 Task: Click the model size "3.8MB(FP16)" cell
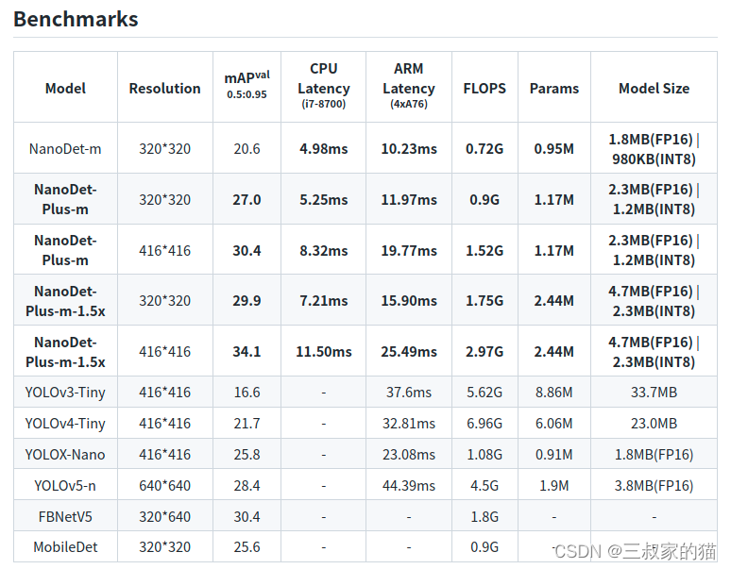click(x=654, y=486)
